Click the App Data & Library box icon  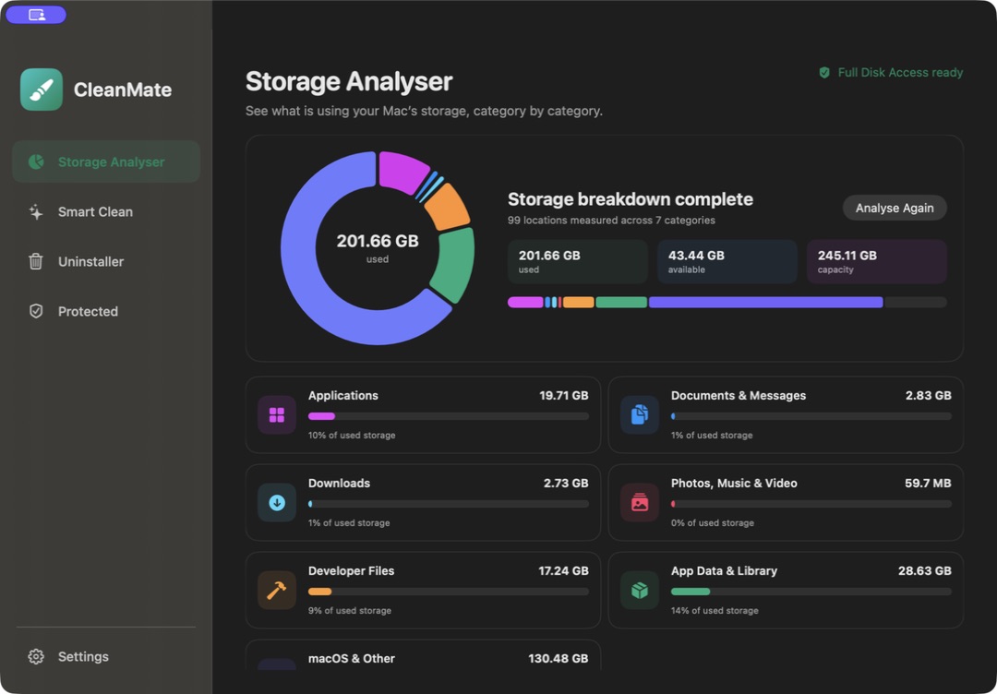640,591
